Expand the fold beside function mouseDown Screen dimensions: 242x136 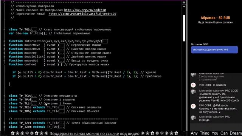[5, 49]
